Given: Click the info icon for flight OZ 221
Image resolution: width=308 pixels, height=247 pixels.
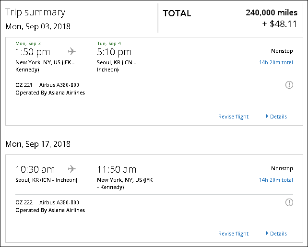Looking at the screenshot, I should [x=289, y=85].
